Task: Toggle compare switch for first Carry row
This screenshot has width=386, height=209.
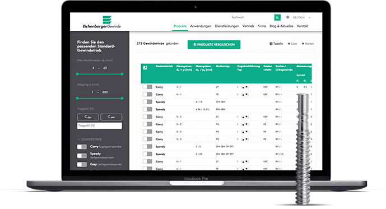Action: [x=147, y=87]
